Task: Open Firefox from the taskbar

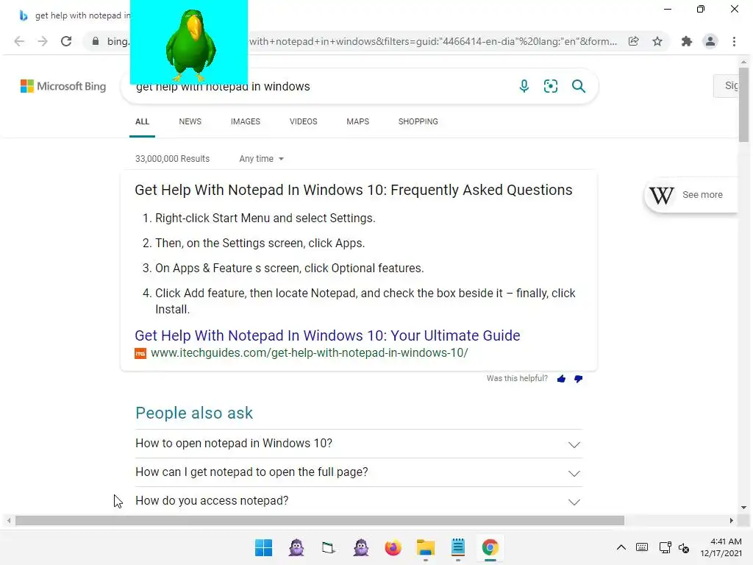Action: (393, 547)
